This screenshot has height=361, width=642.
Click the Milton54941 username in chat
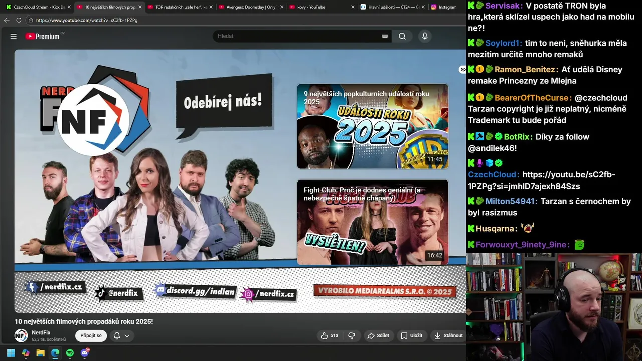tap(511, 201)
